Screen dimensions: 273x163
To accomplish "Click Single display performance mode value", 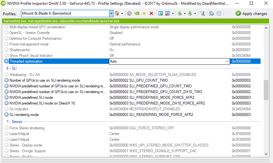I will (134, 27).
